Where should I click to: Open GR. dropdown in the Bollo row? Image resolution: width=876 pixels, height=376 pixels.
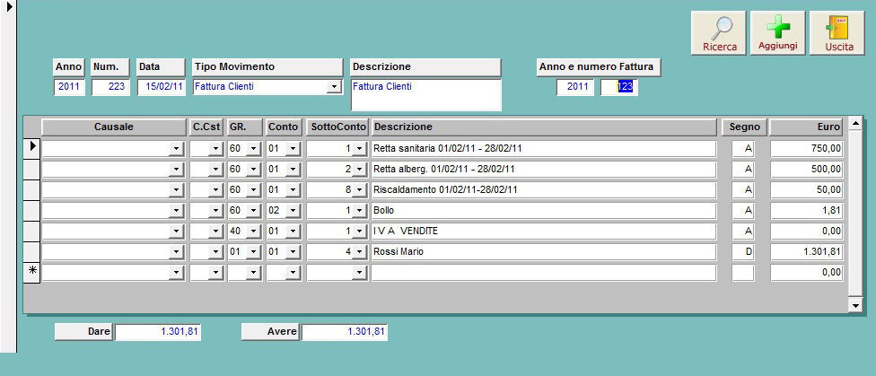click(252, 211)
